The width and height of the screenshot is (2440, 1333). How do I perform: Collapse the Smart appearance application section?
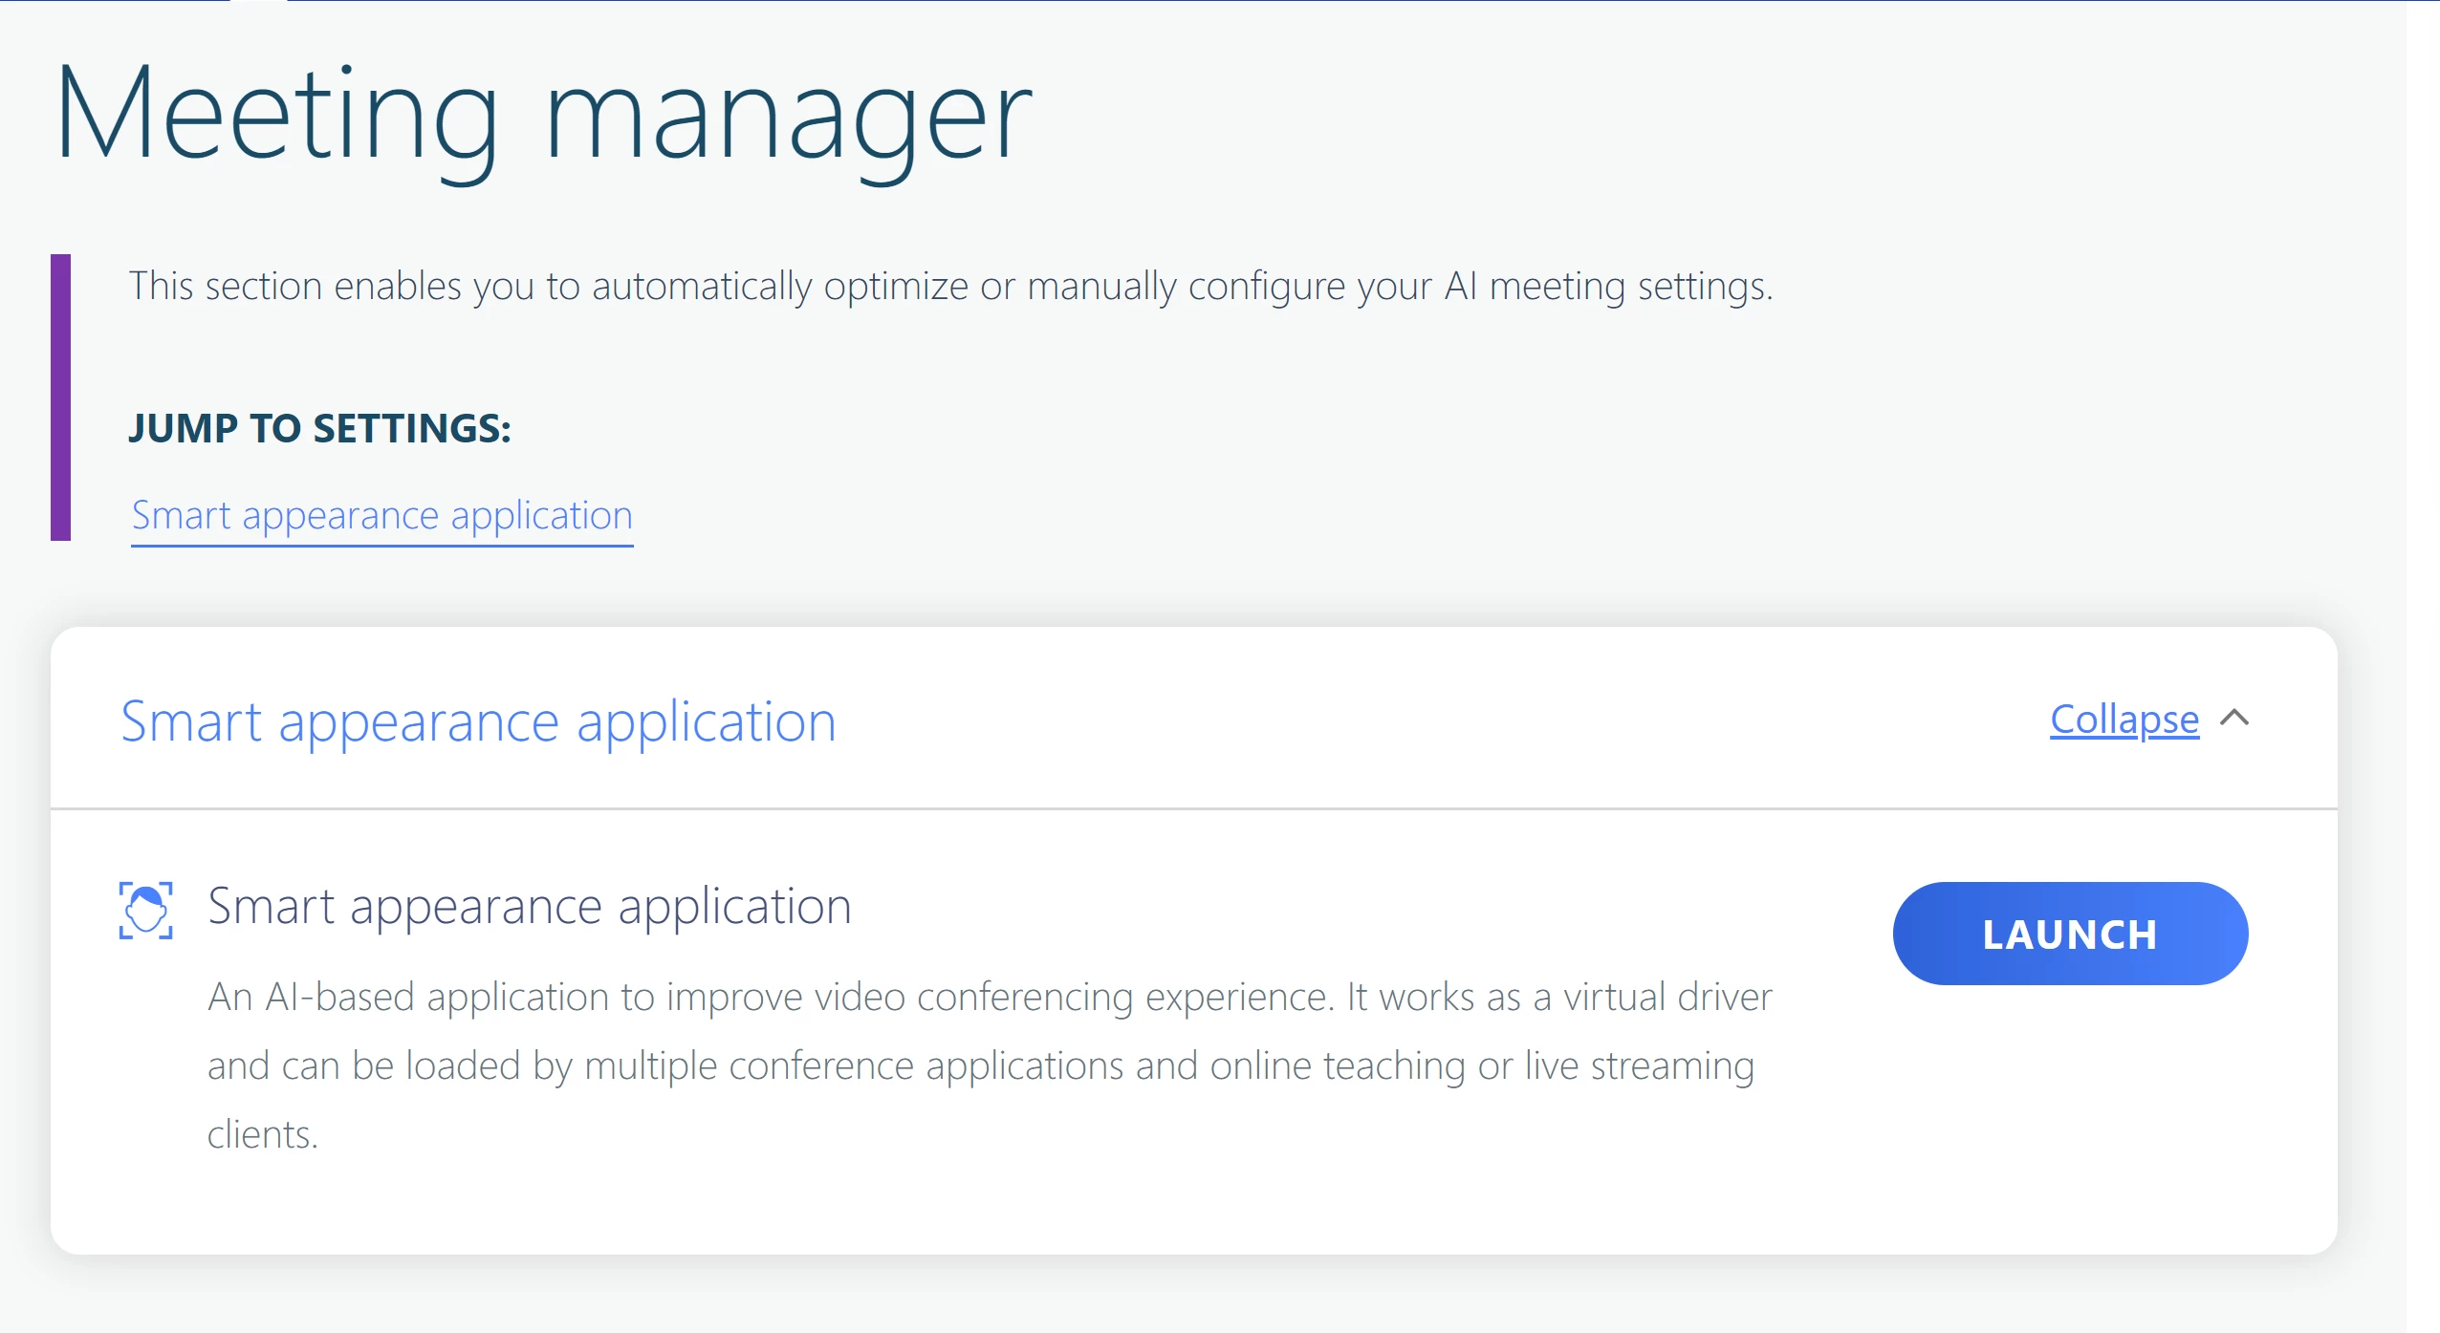click(2124, 720)
